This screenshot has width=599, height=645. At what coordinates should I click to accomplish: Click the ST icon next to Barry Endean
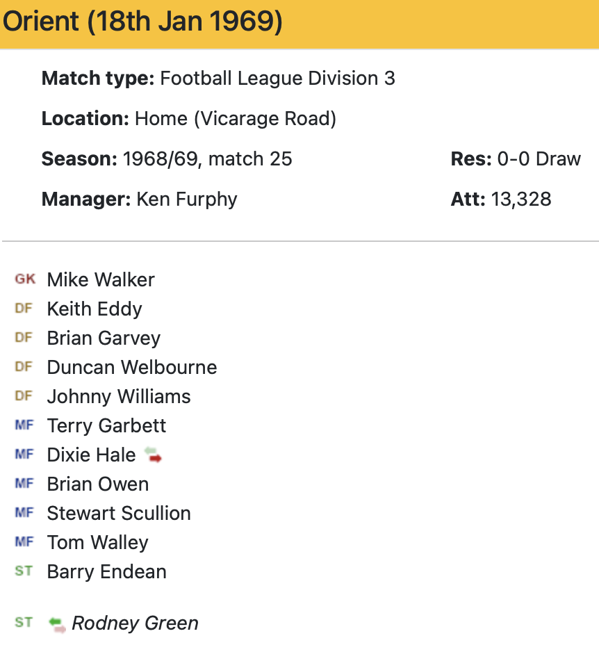pyautogui.click(x=24, y=571)
